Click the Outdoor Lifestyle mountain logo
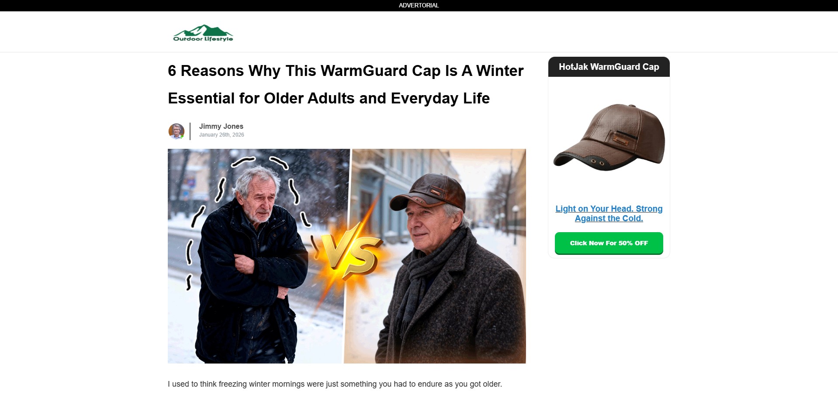The height and width of the screenshot is (398, 838). [x=203, y=33]
